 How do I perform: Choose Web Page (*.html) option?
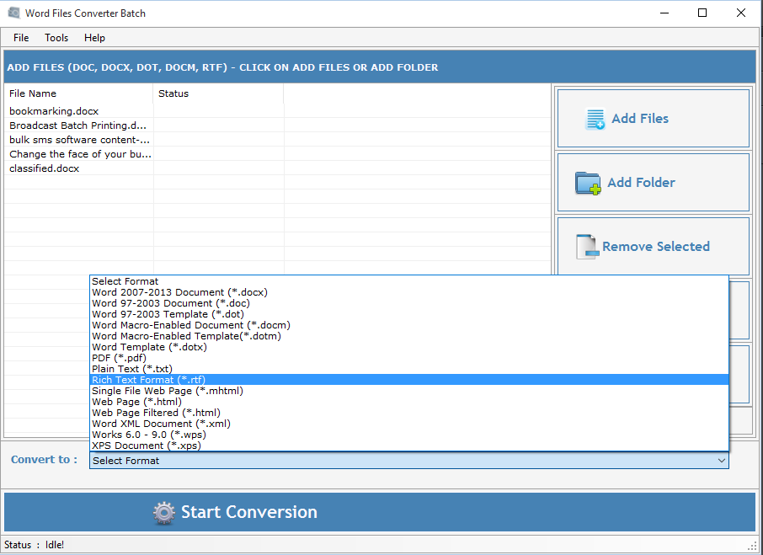[409, 402]
